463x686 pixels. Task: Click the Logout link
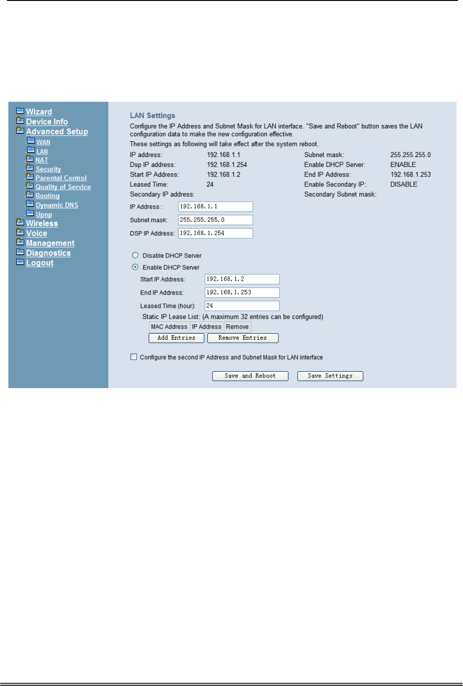point(40,263)
